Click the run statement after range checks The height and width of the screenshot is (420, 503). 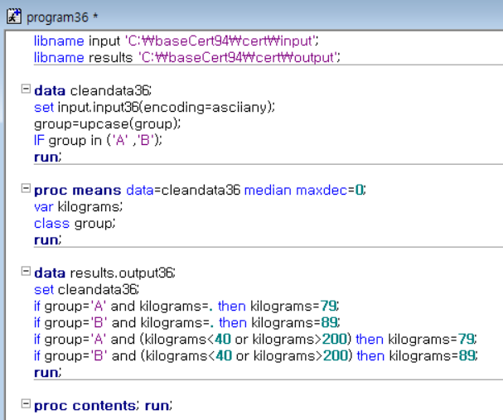tap(48, 373)
